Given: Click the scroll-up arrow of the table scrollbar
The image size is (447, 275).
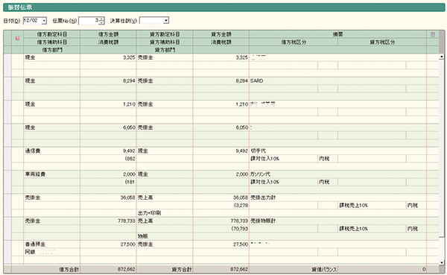Looking at the screenshot, I should click(442, 57).
